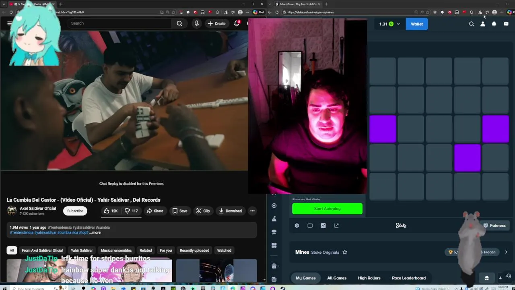Image resolution: width=515 pixels, height=290 pixels.
Task: Select Watched filter chip
Action: [x=224, y=251]
